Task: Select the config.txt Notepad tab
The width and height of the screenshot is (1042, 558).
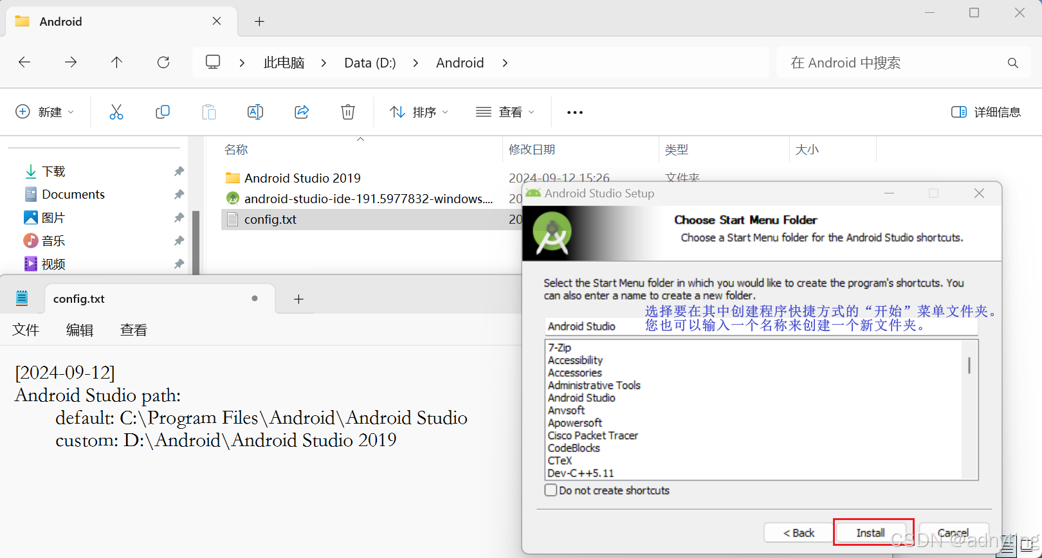Action: click(160, 299)
